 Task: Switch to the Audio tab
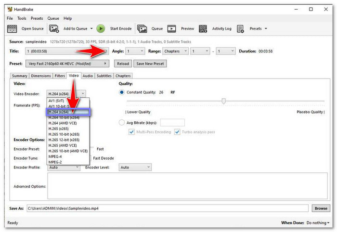point(88,76)
